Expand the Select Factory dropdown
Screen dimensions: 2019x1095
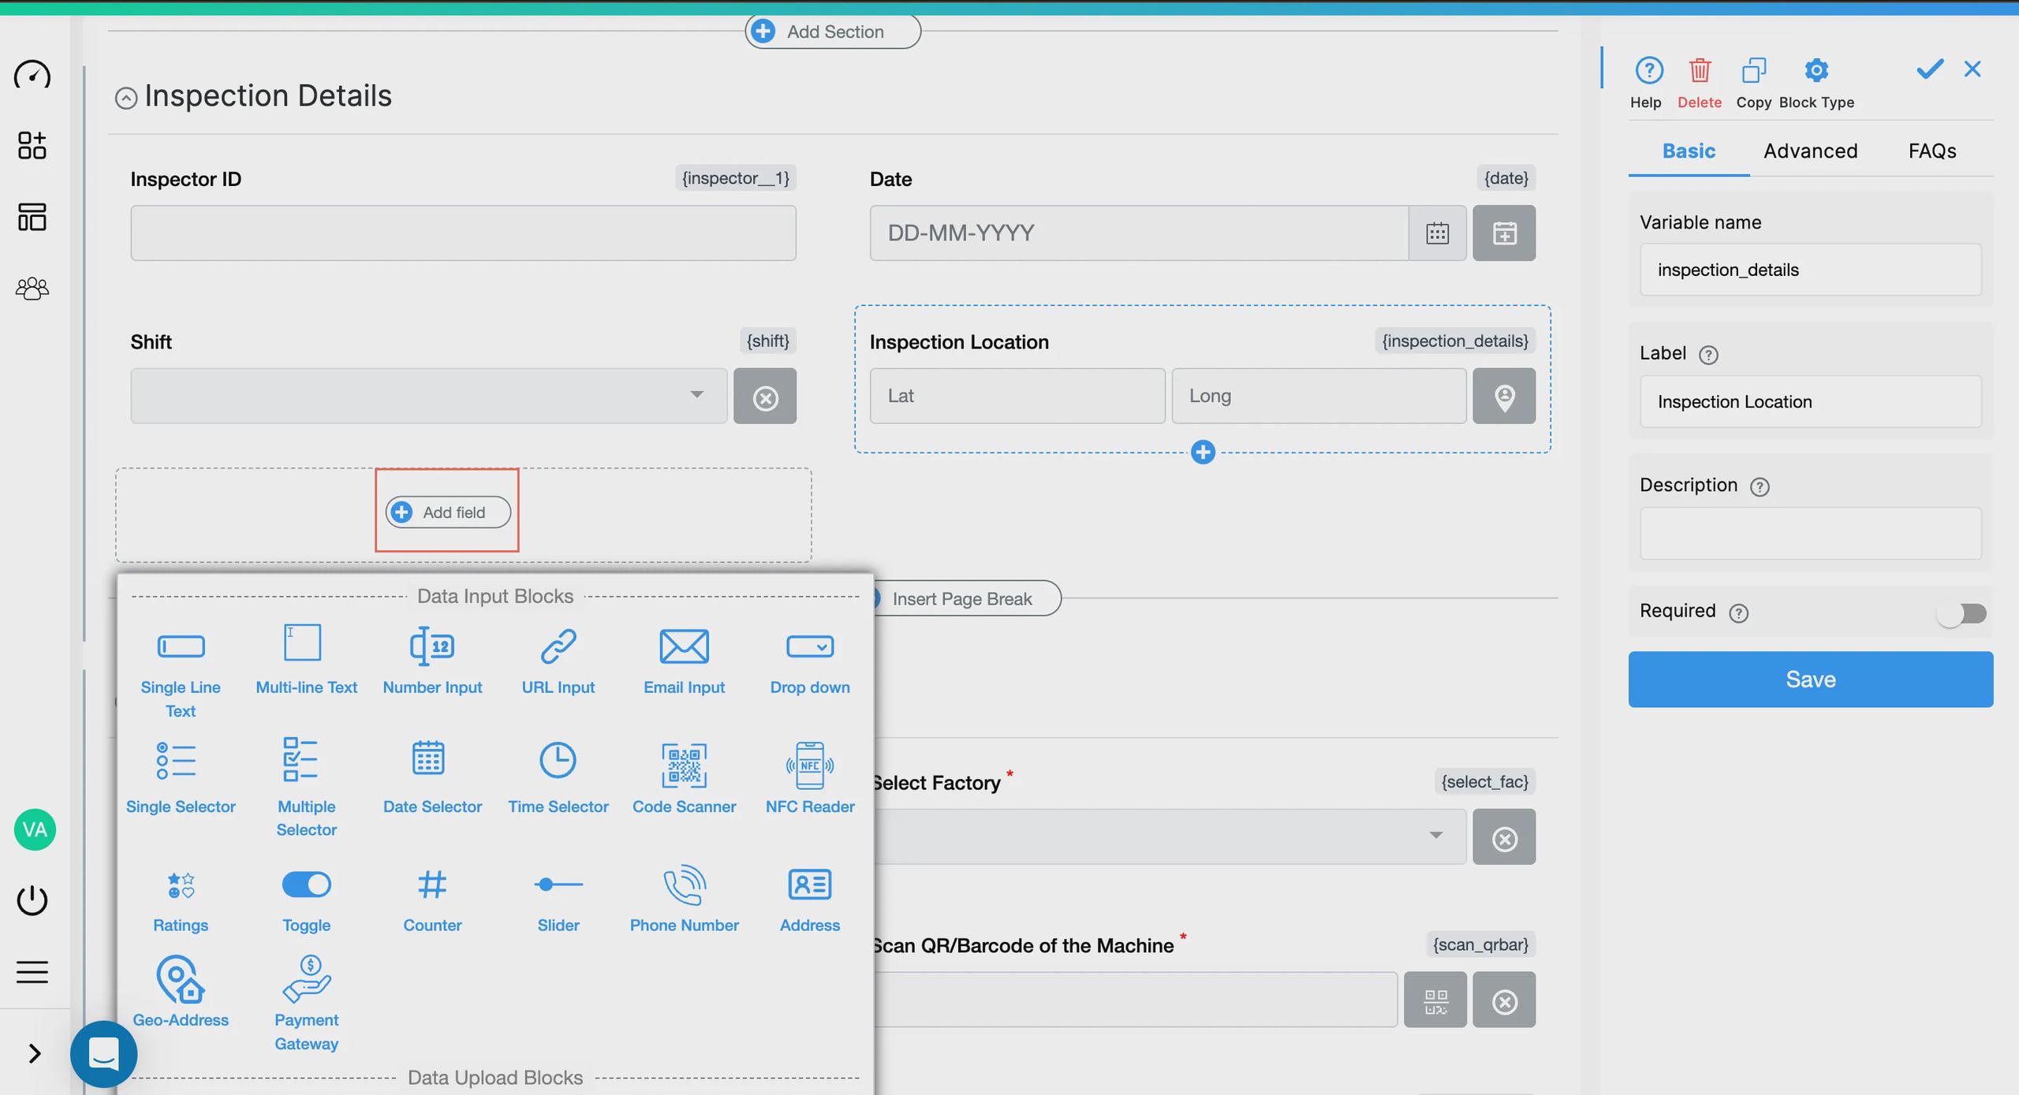1167,836
